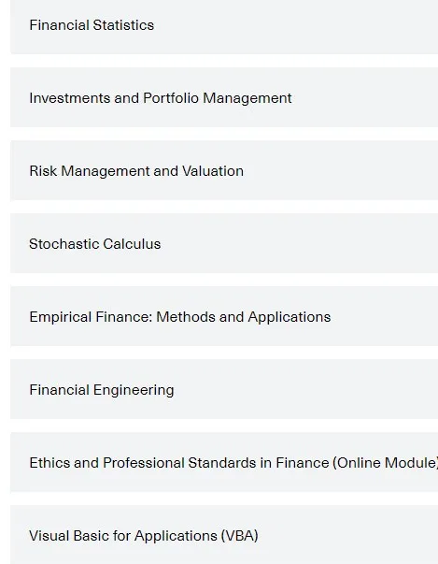The height and width of the screenshot is (564, 438).
Task: Select the Risk Management and Valuation title
Action: point(136,171)
